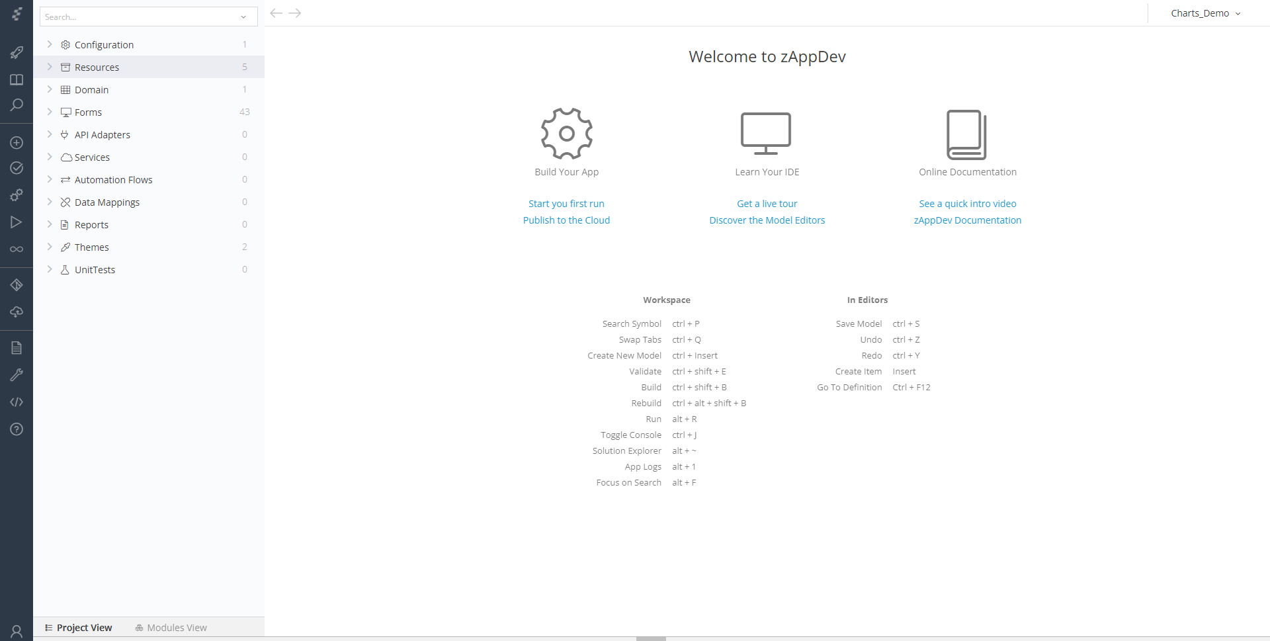Open the 'See a quick intro video' link
Viewport: 1270px width, 641px height.
click(x=967, y=204)
